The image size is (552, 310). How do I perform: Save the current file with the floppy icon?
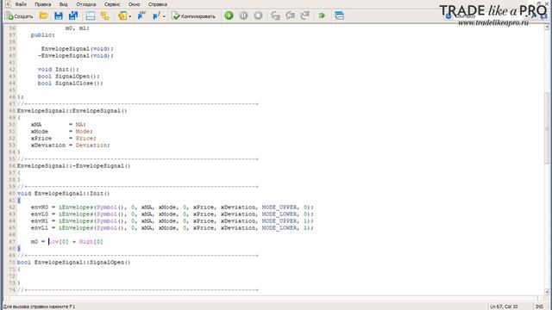point(59,15)
